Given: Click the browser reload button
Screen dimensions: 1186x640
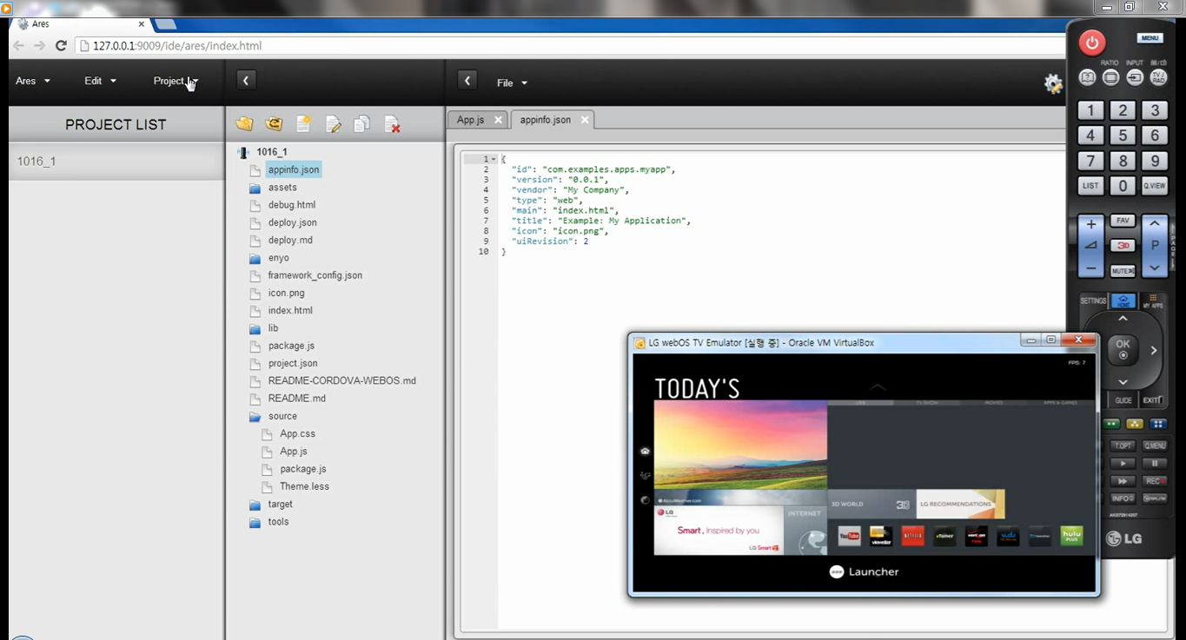Looking at the screenshot, I should (x=61, y=45).
